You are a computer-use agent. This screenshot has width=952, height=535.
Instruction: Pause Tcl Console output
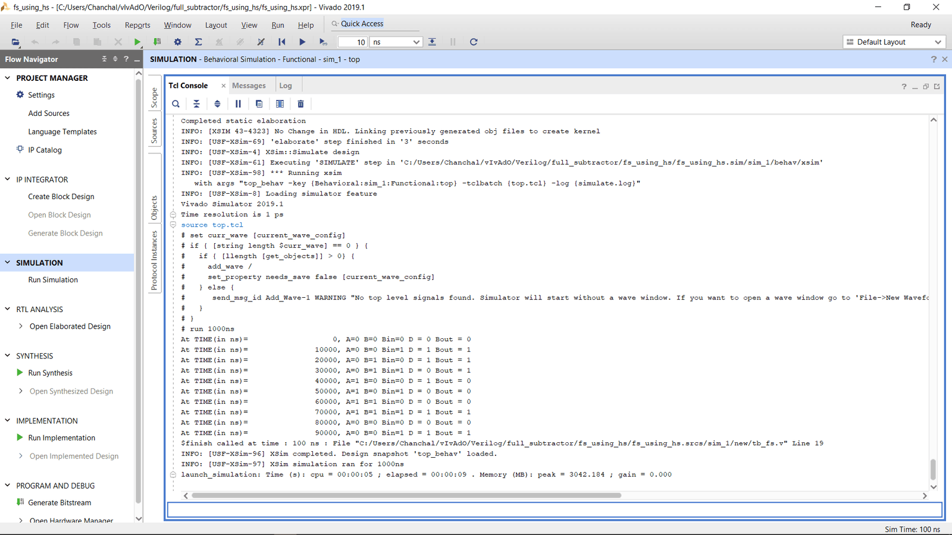238,104
